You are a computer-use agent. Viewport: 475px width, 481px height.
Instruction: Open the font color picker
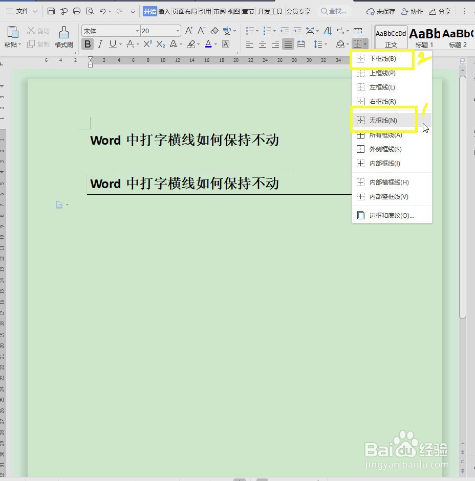[207, 44]
